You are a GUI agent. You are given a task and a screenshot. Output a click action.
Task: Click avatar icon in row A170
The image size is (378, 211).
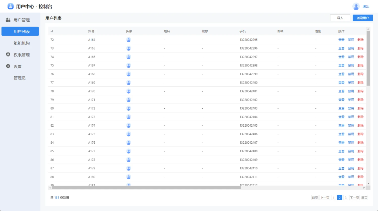coord(129,91)
